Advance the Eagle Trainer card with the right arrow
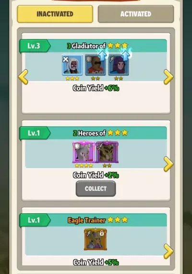 168,251
